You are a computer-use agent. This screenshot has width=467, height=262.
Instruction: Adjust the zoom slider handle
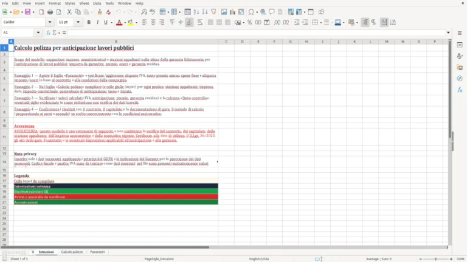click(435, 259)
